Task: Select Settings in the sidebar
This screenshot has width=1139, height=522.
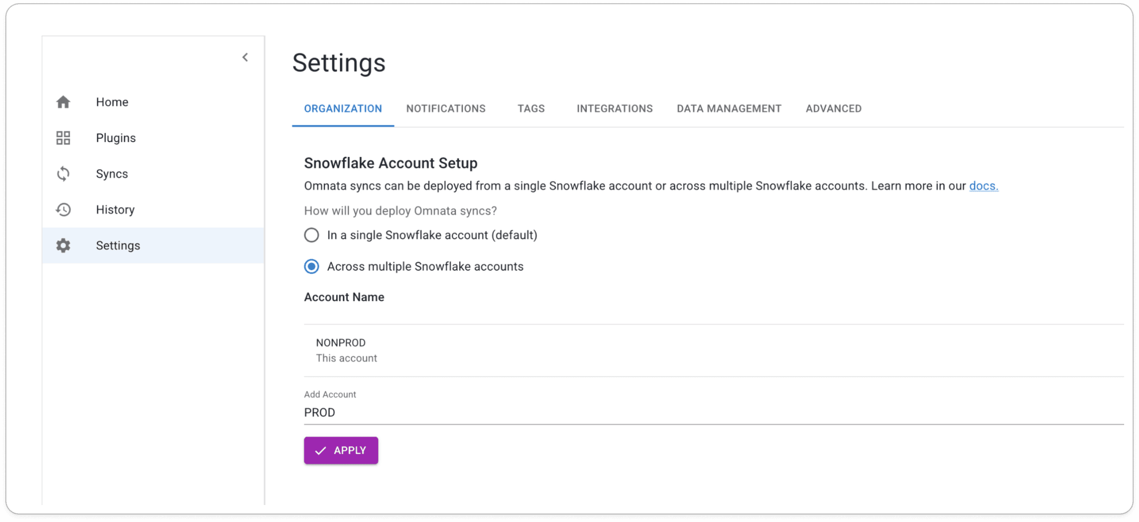Action: coord(153,246)
